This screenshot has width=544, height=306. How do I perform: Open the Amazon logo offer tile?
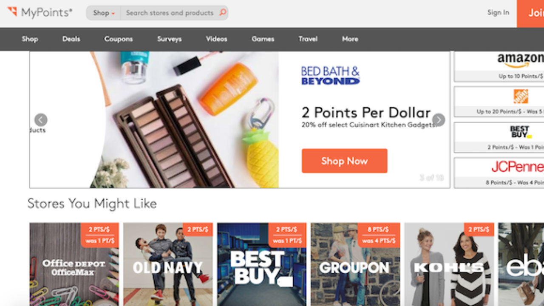point(499,66)
